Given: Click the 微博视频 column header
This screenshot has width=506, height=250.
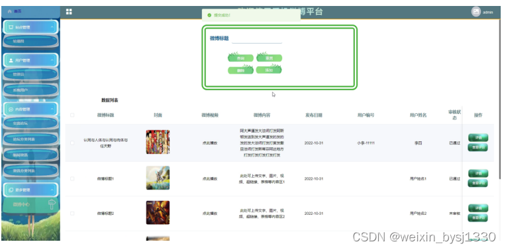Looking at the screenshot, I should click(210, 115).
